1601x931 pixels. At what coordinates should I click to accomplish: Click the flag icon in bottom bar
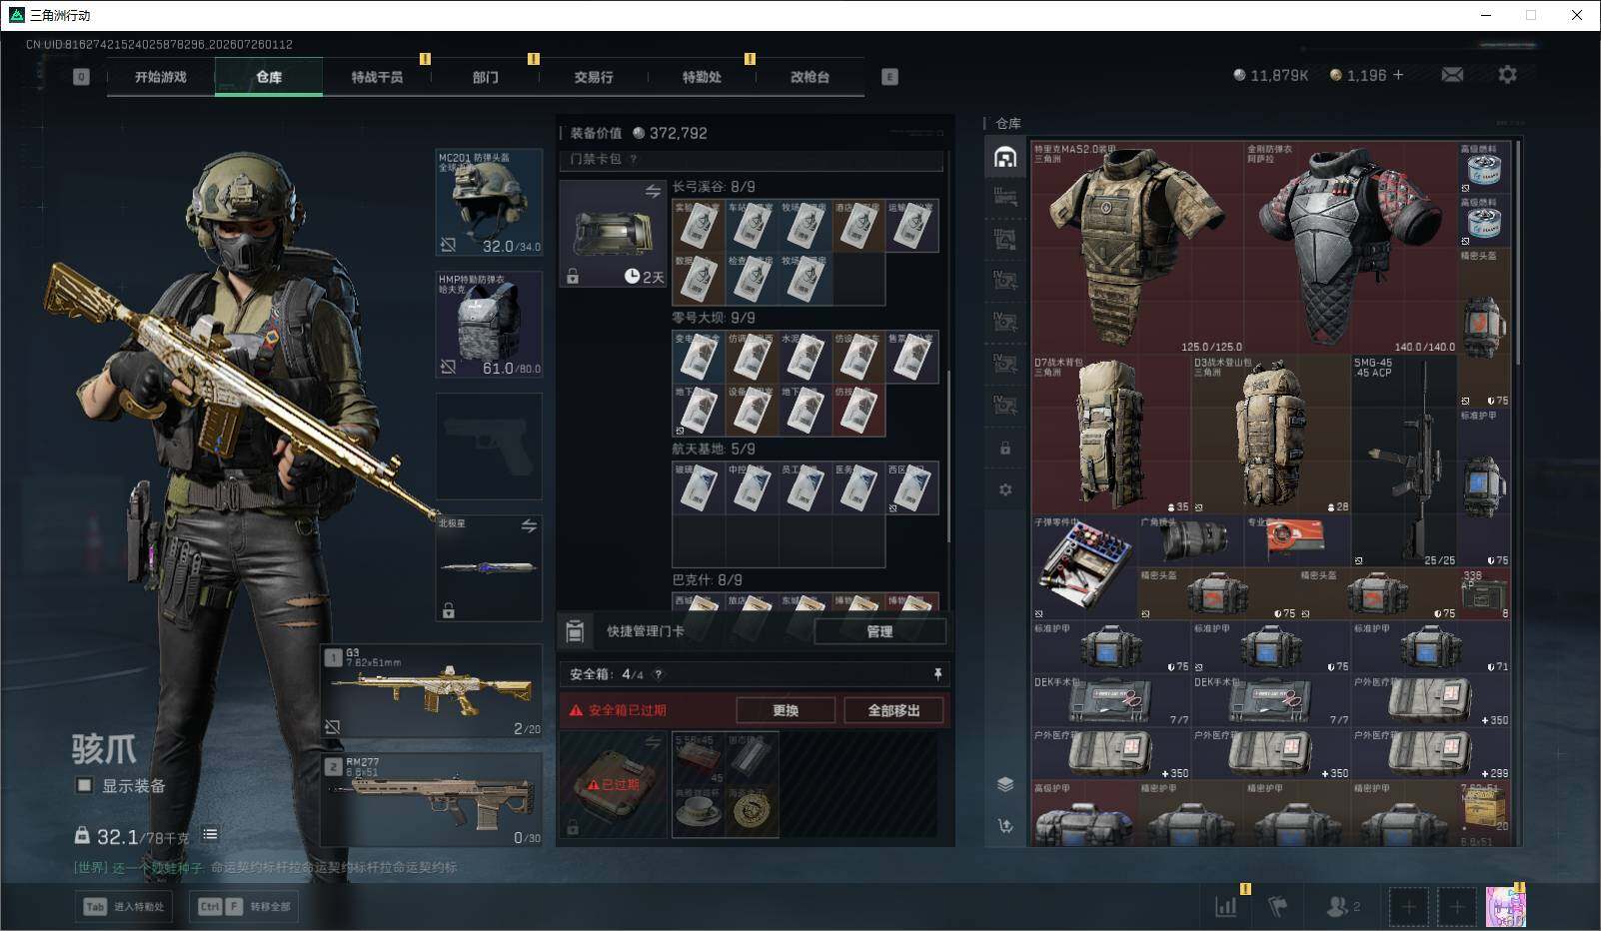coord(1277,906)
